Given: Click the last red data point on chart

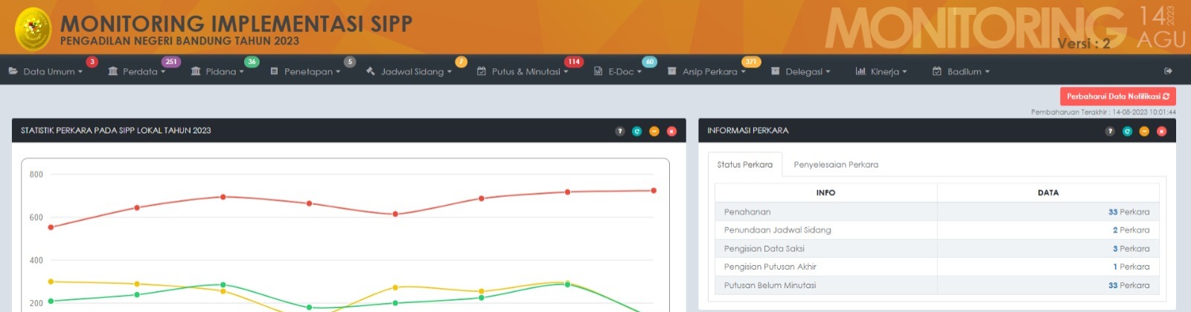Looking at the screenshot, I should 654,191.
